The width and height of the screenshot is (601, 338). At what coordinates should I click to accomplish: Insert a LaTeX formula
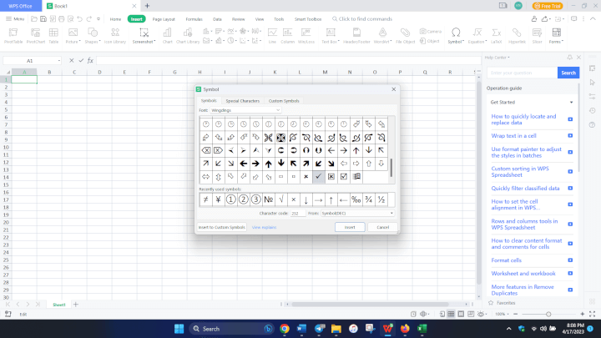click(497, 36)
